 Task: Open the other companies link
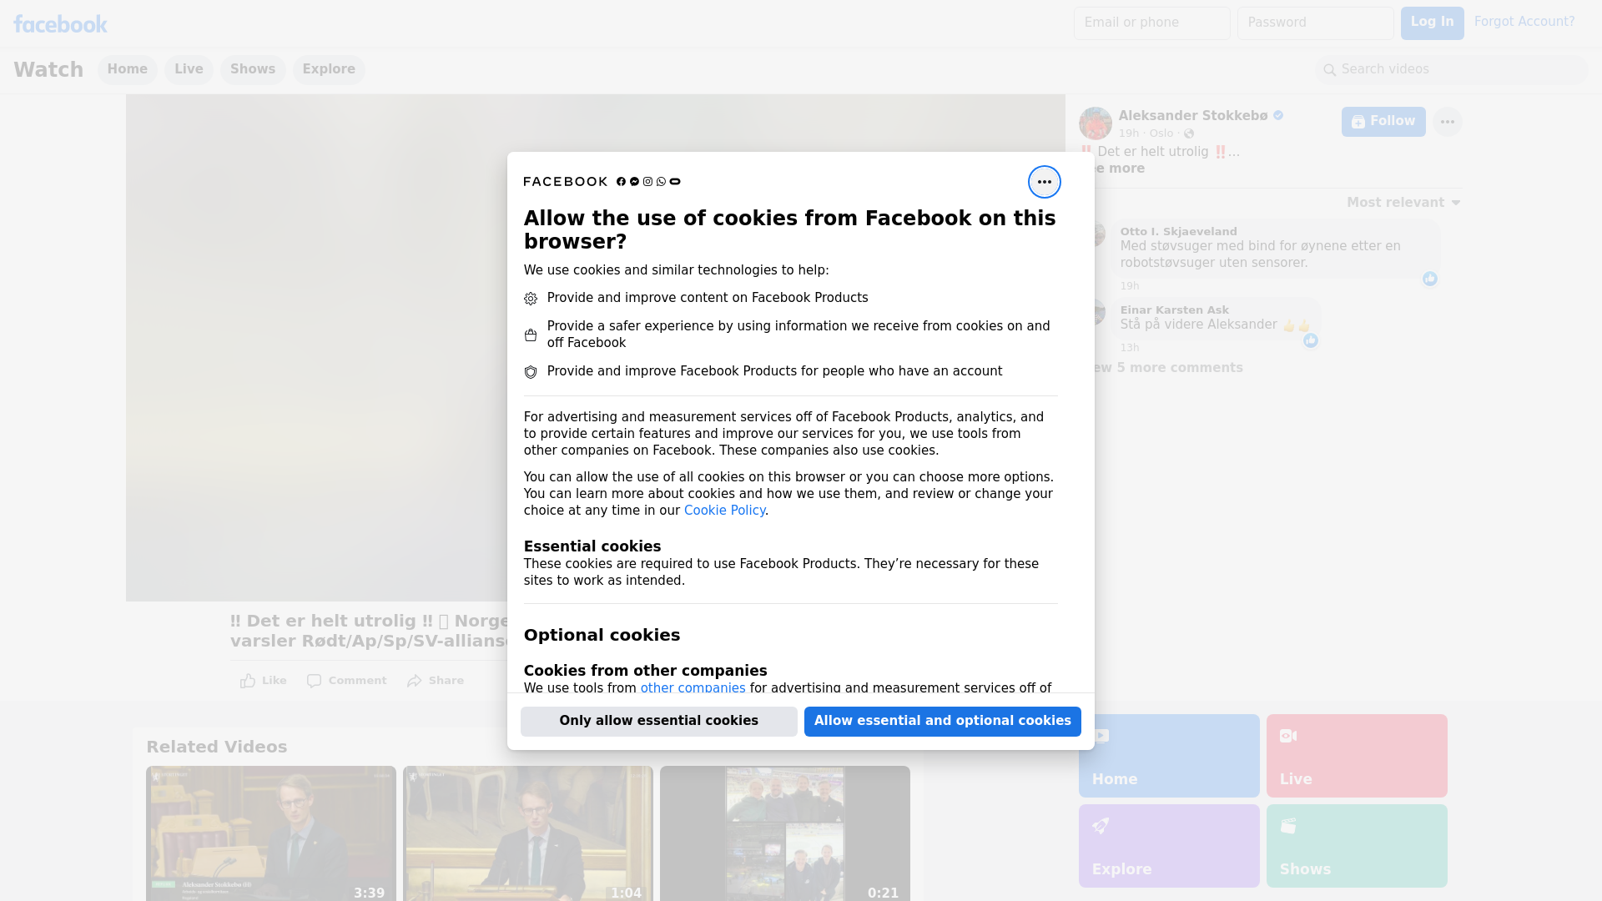tap(693, 688)
